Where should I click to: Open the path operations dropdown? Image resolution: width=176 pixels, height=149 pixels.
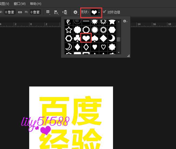pyautogui.click(x=48, y=12)
